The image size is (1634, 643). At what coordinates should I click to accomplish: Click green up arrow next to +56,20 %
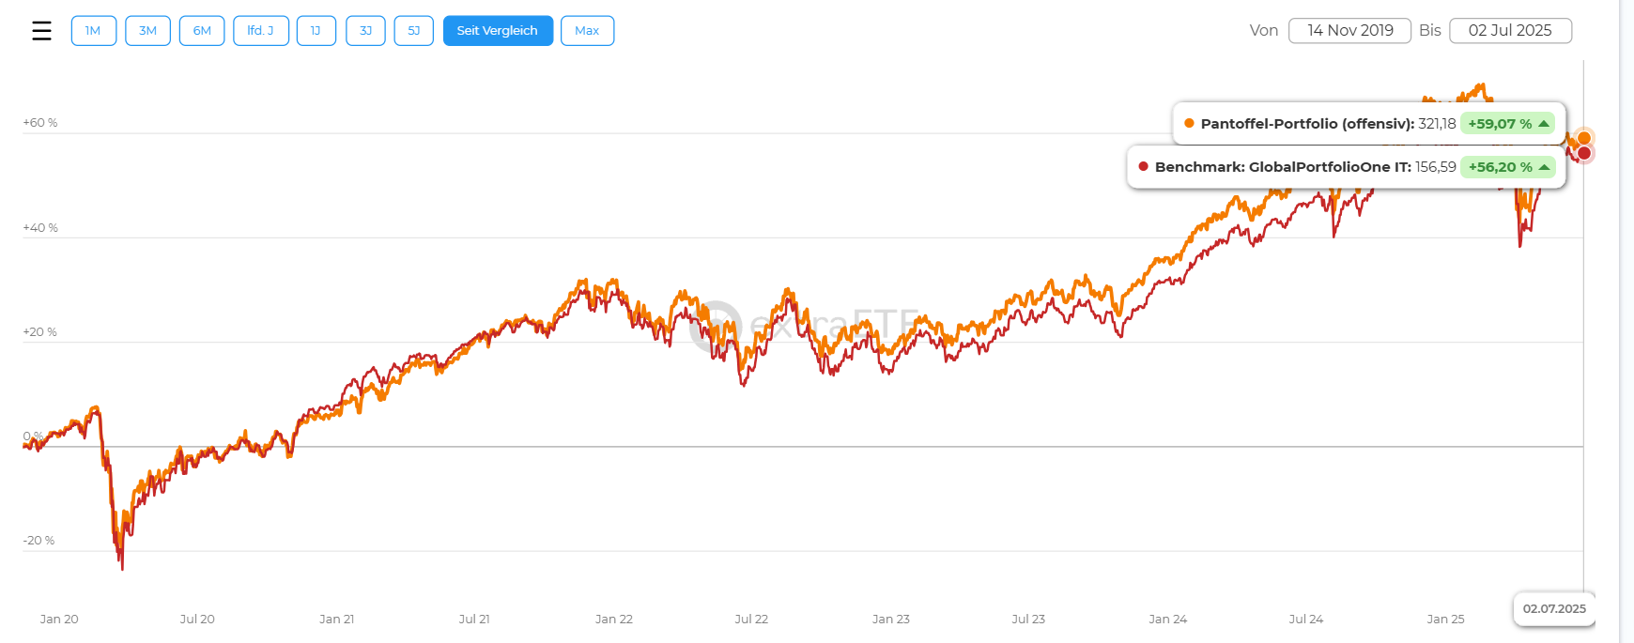point(1544,167)
